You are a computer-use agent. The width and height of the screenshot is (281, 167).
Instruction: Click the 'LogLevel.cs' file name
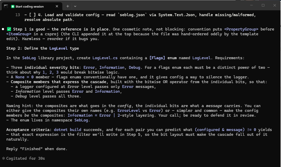tap(105, 58)
